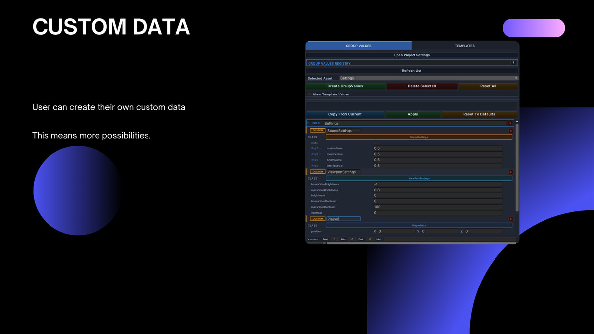Click the ViewportSettings name field
Image resolution: width=594 pixels, height=334 pixels.
344,172
